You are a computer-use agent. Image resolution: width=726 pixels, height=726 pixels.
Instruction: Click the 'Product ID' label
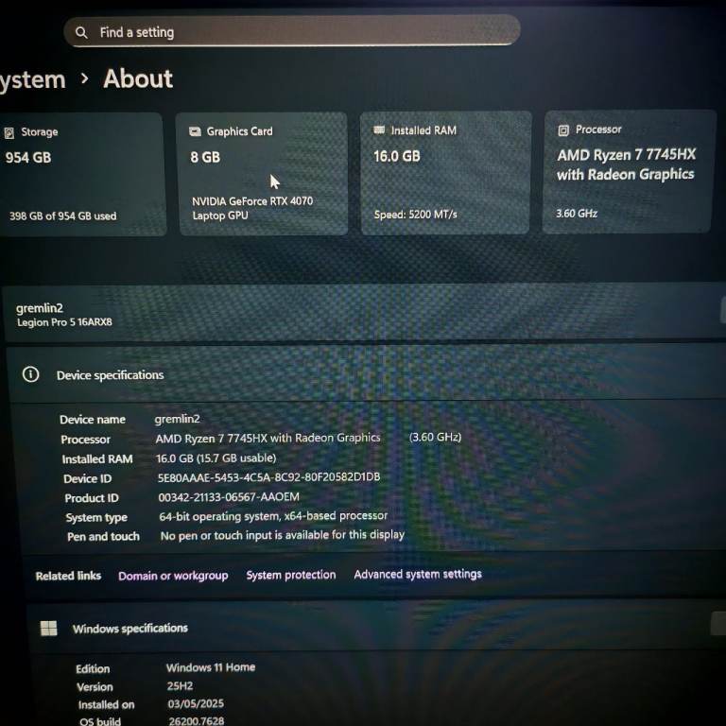point(92,498)
